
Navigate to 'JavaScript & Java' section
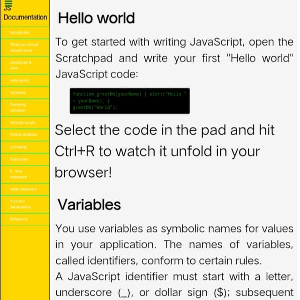click(x=25, y=65)
